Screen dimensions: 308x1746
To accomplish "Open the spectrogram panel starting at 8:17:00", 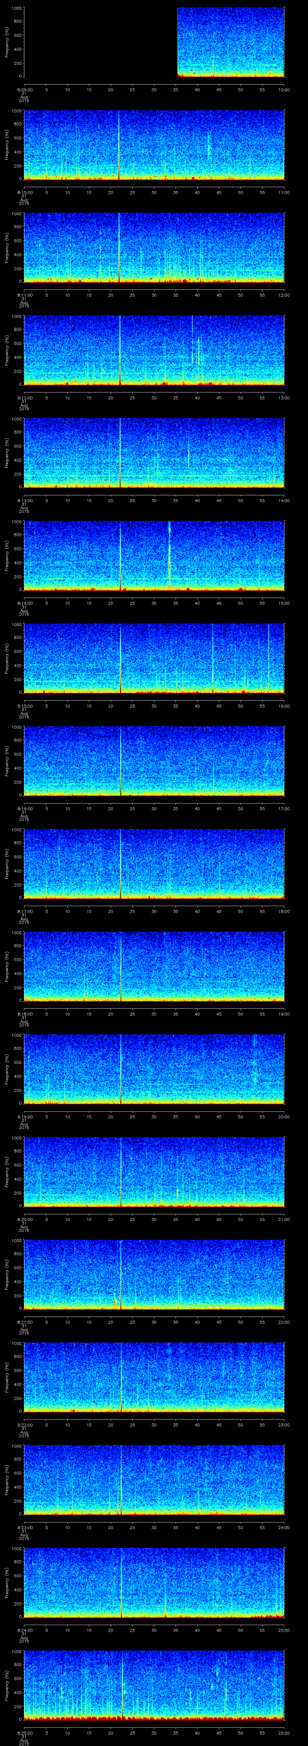I will pyautogui.click(x=154, y=863).
